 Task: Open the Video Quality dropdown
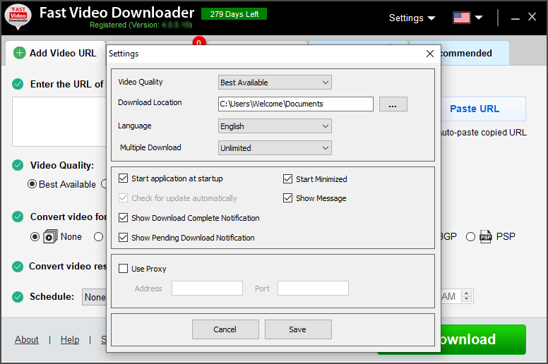[275, 83]
